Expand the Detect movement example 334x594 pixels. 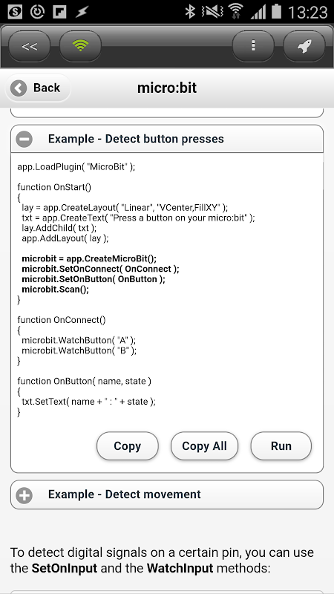coord(167,495)
